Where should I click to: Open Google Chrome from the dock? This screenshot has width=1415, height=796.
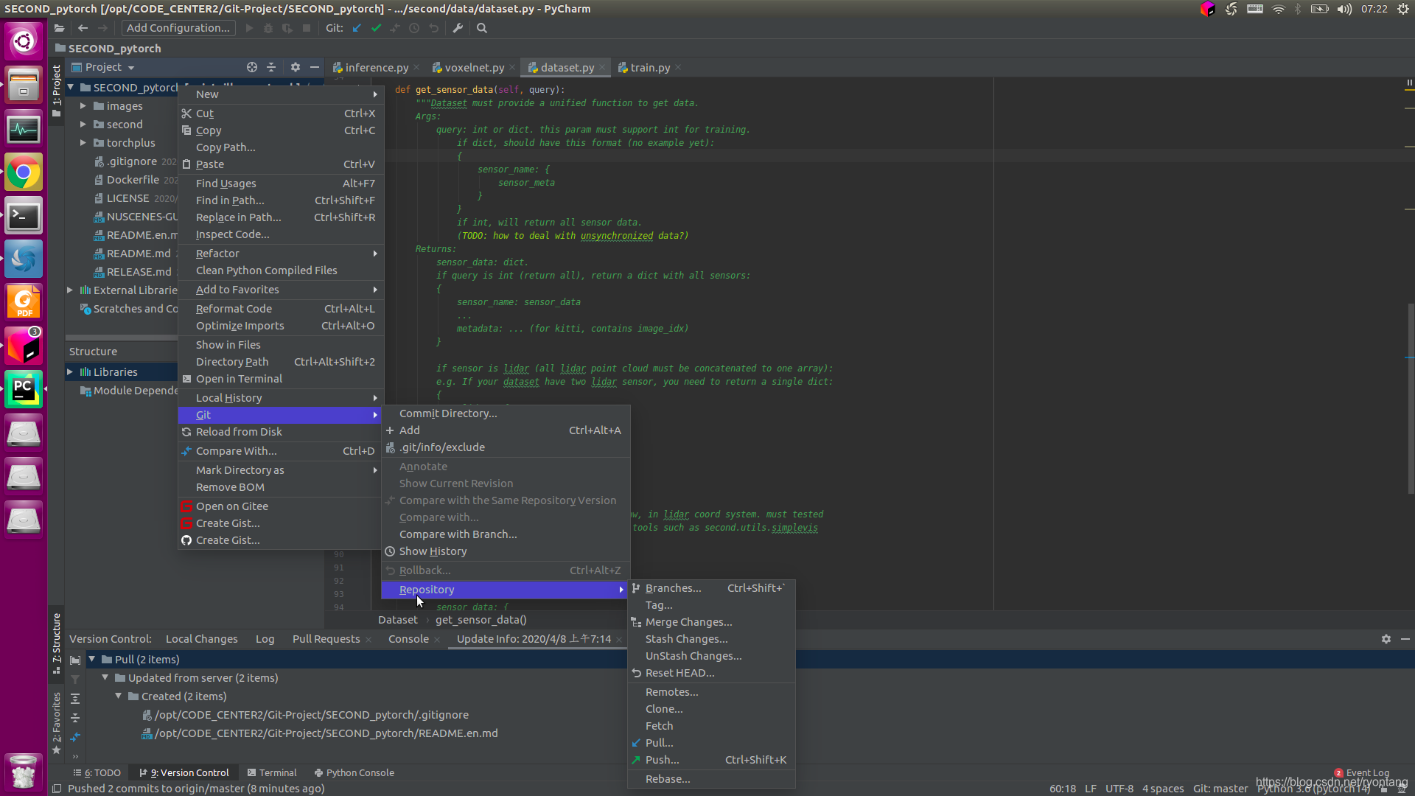(x=24, y=173)
